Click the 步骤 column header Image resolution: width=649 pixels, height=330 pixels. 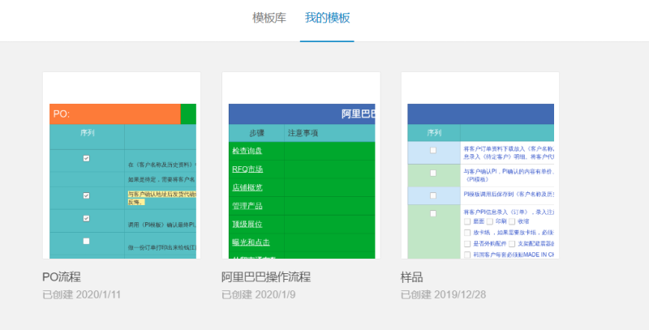(x=256, y=133)
